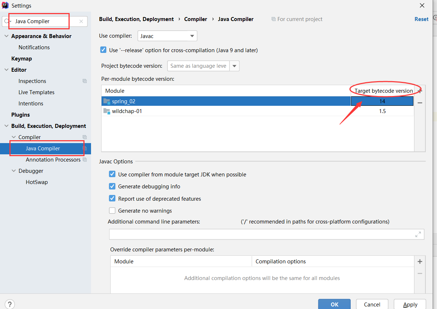
Task: Select Annotation Processors in the tree
Action: point(53,160)
